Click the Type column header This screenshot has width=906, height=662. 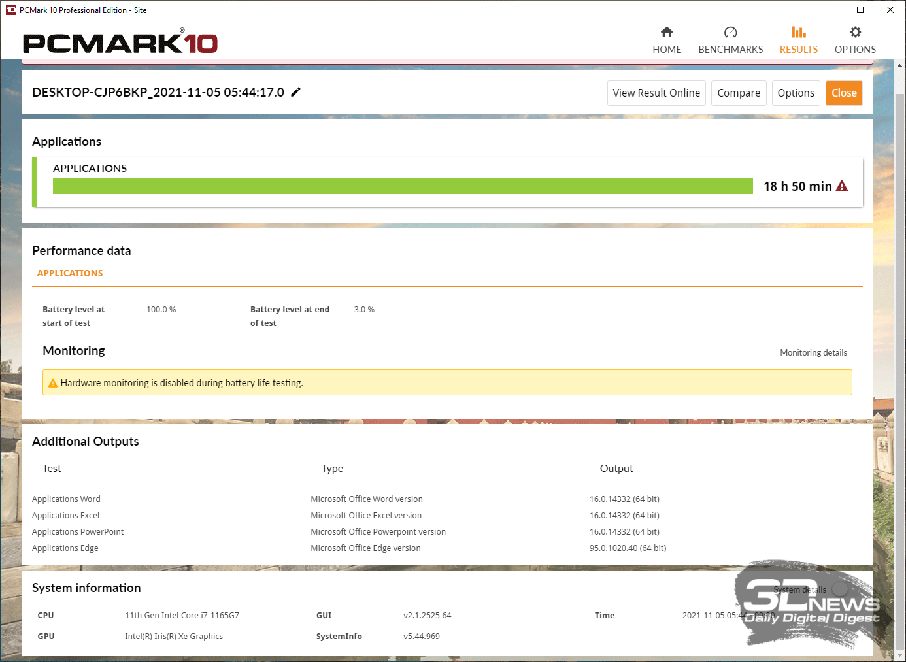click(332, 468)
